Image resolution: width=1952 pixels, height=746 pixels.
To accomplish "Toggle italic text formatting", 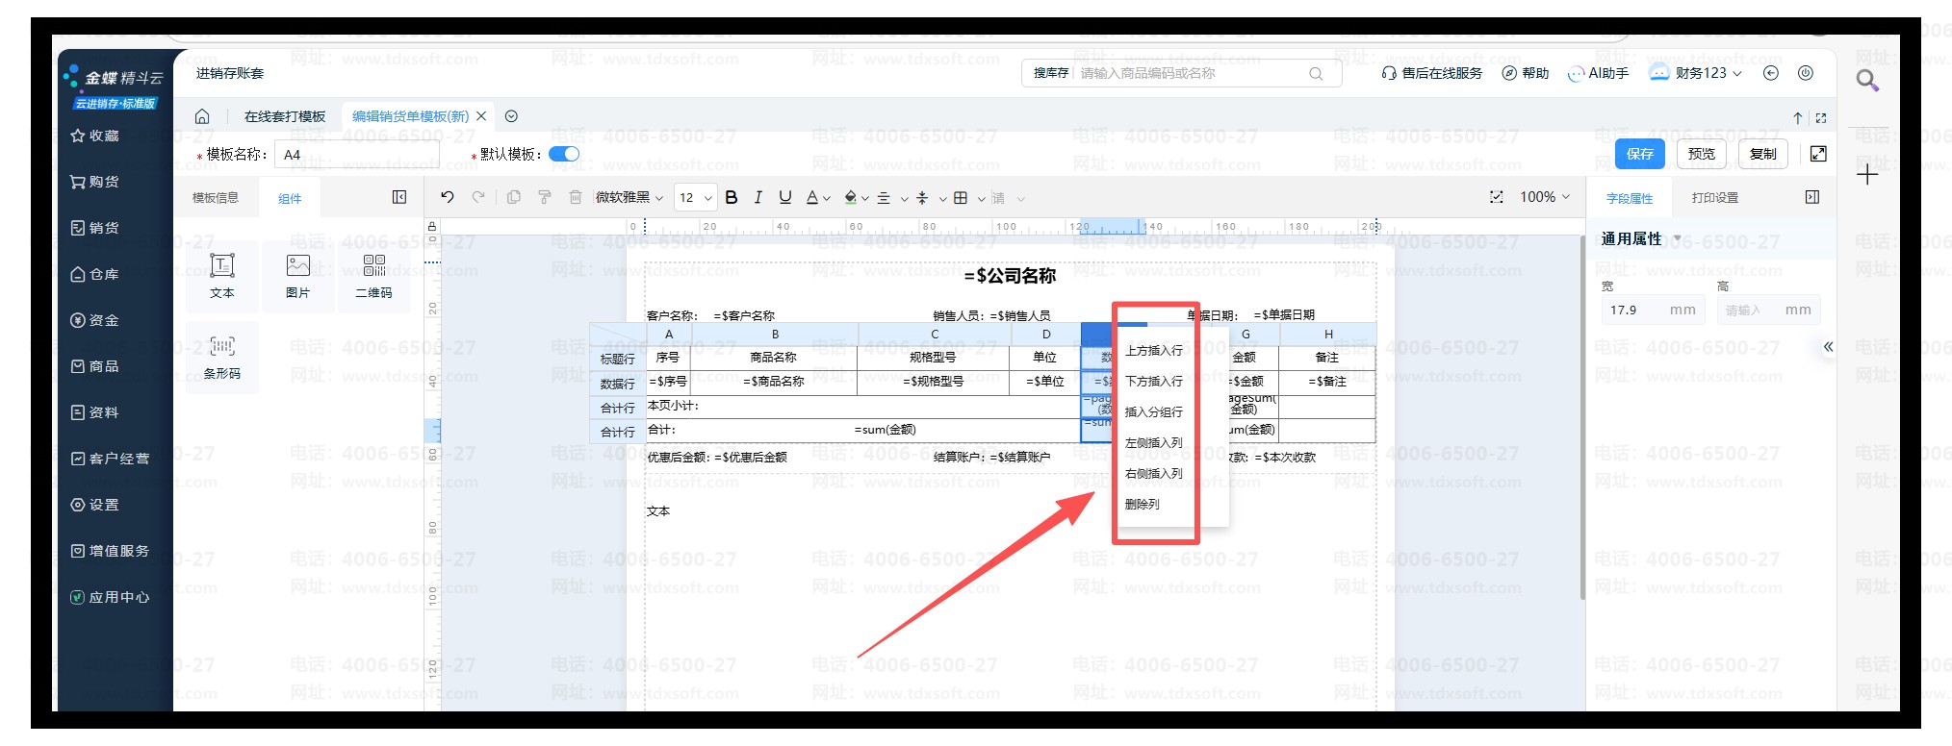I will (x=758, y=197).
